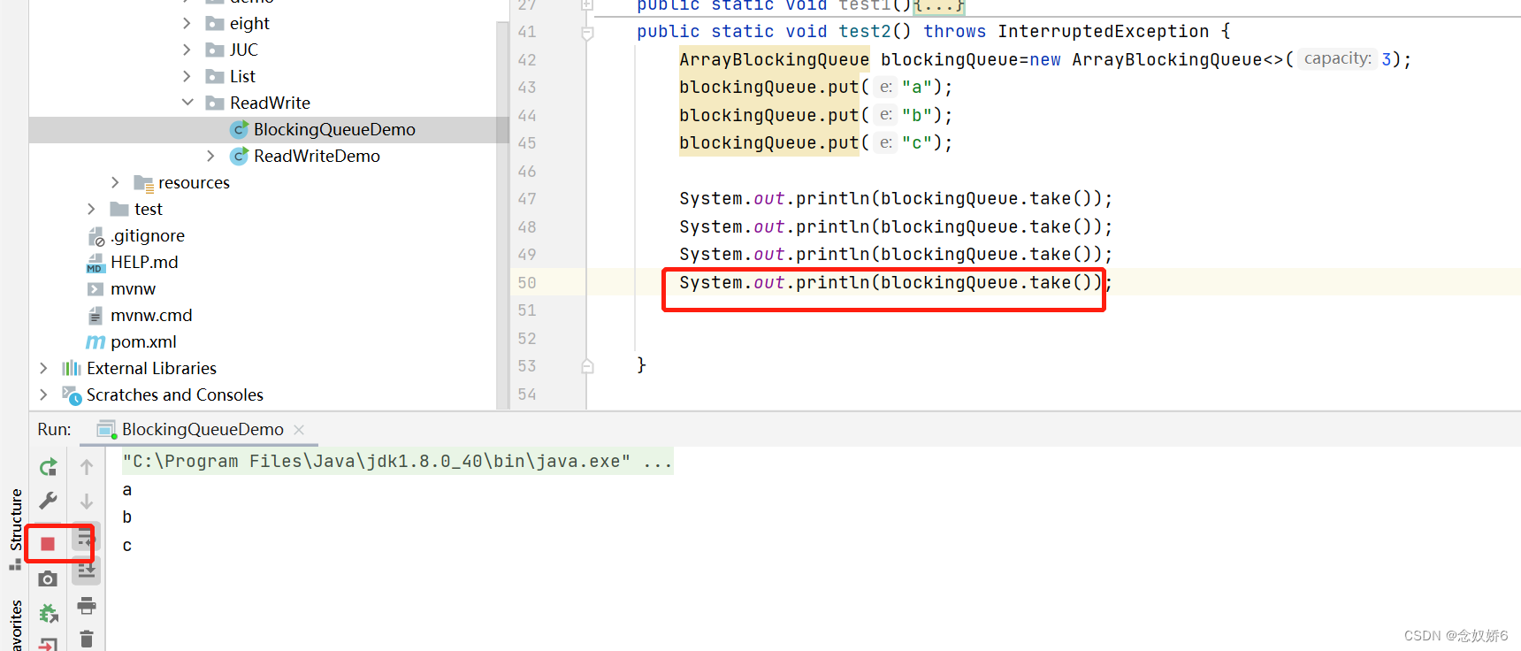Screen dimensions: 1521x651
Task: Toggle scroll to end of console output
Action: [x=87, y=571]
